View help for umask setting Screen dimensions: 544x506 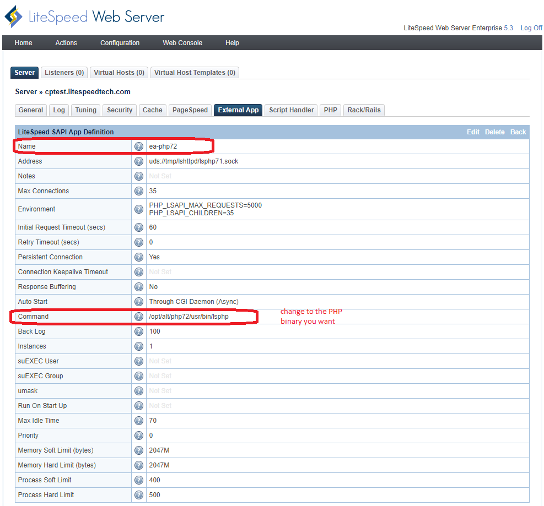tap(139, 391)
